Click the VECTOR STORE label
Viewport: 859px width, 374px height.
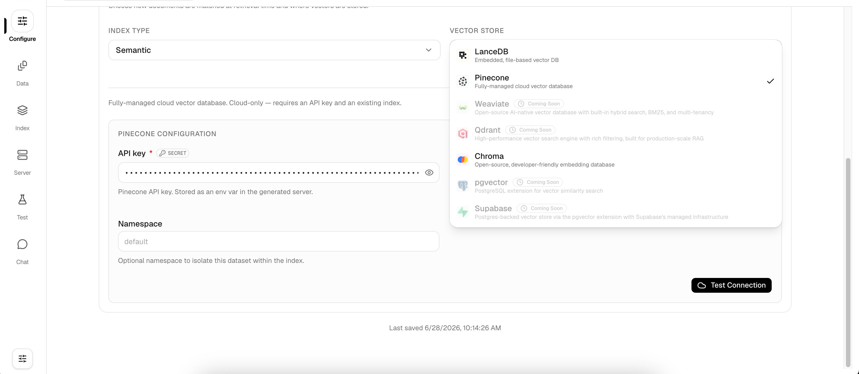coord(476,31)
